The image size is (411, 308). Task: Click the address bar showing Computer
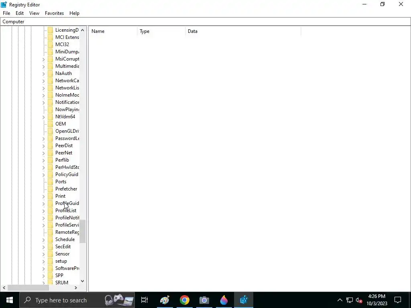tap(205, 22)
